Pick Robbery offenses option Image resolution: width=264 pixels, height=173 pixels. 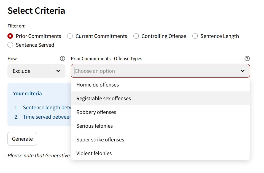pyautogui.click(x=96, y=112)
